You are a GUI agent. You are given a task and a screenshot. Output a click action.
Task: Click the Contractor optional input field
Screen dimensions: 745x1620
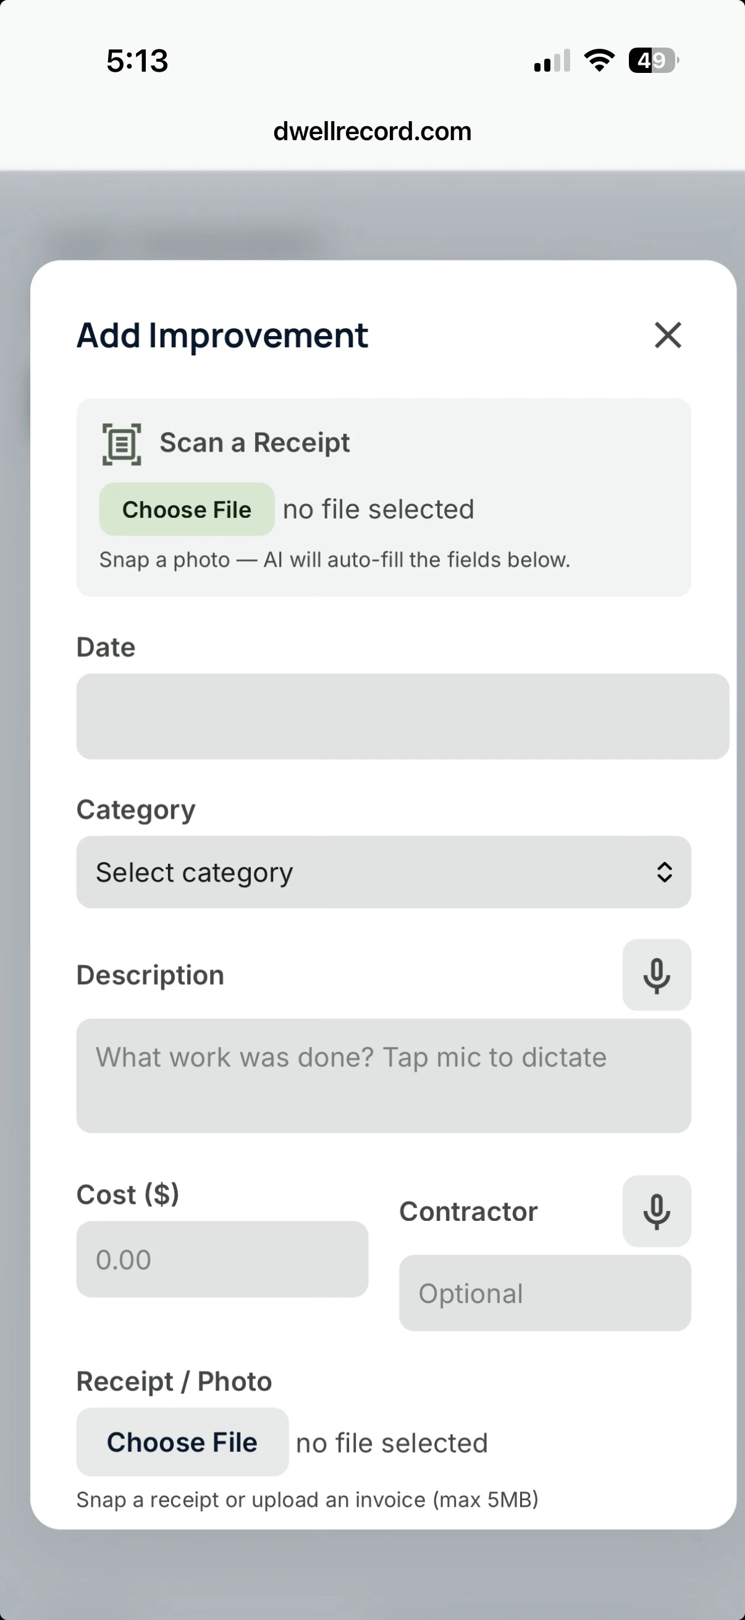[x=544, y=1294]
